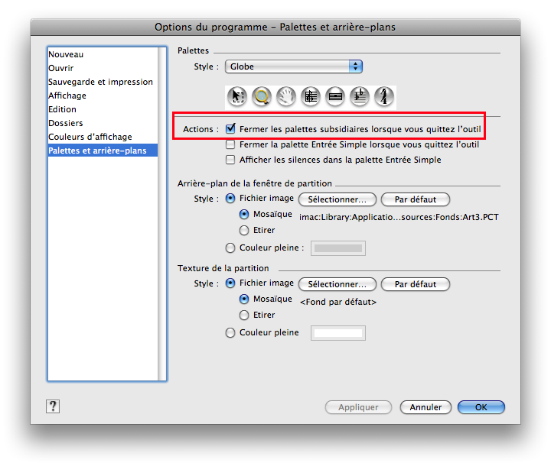
Task: Uncheck Fermer les palettes subsidiaires checkbox
Action: (x=230, y=130)
